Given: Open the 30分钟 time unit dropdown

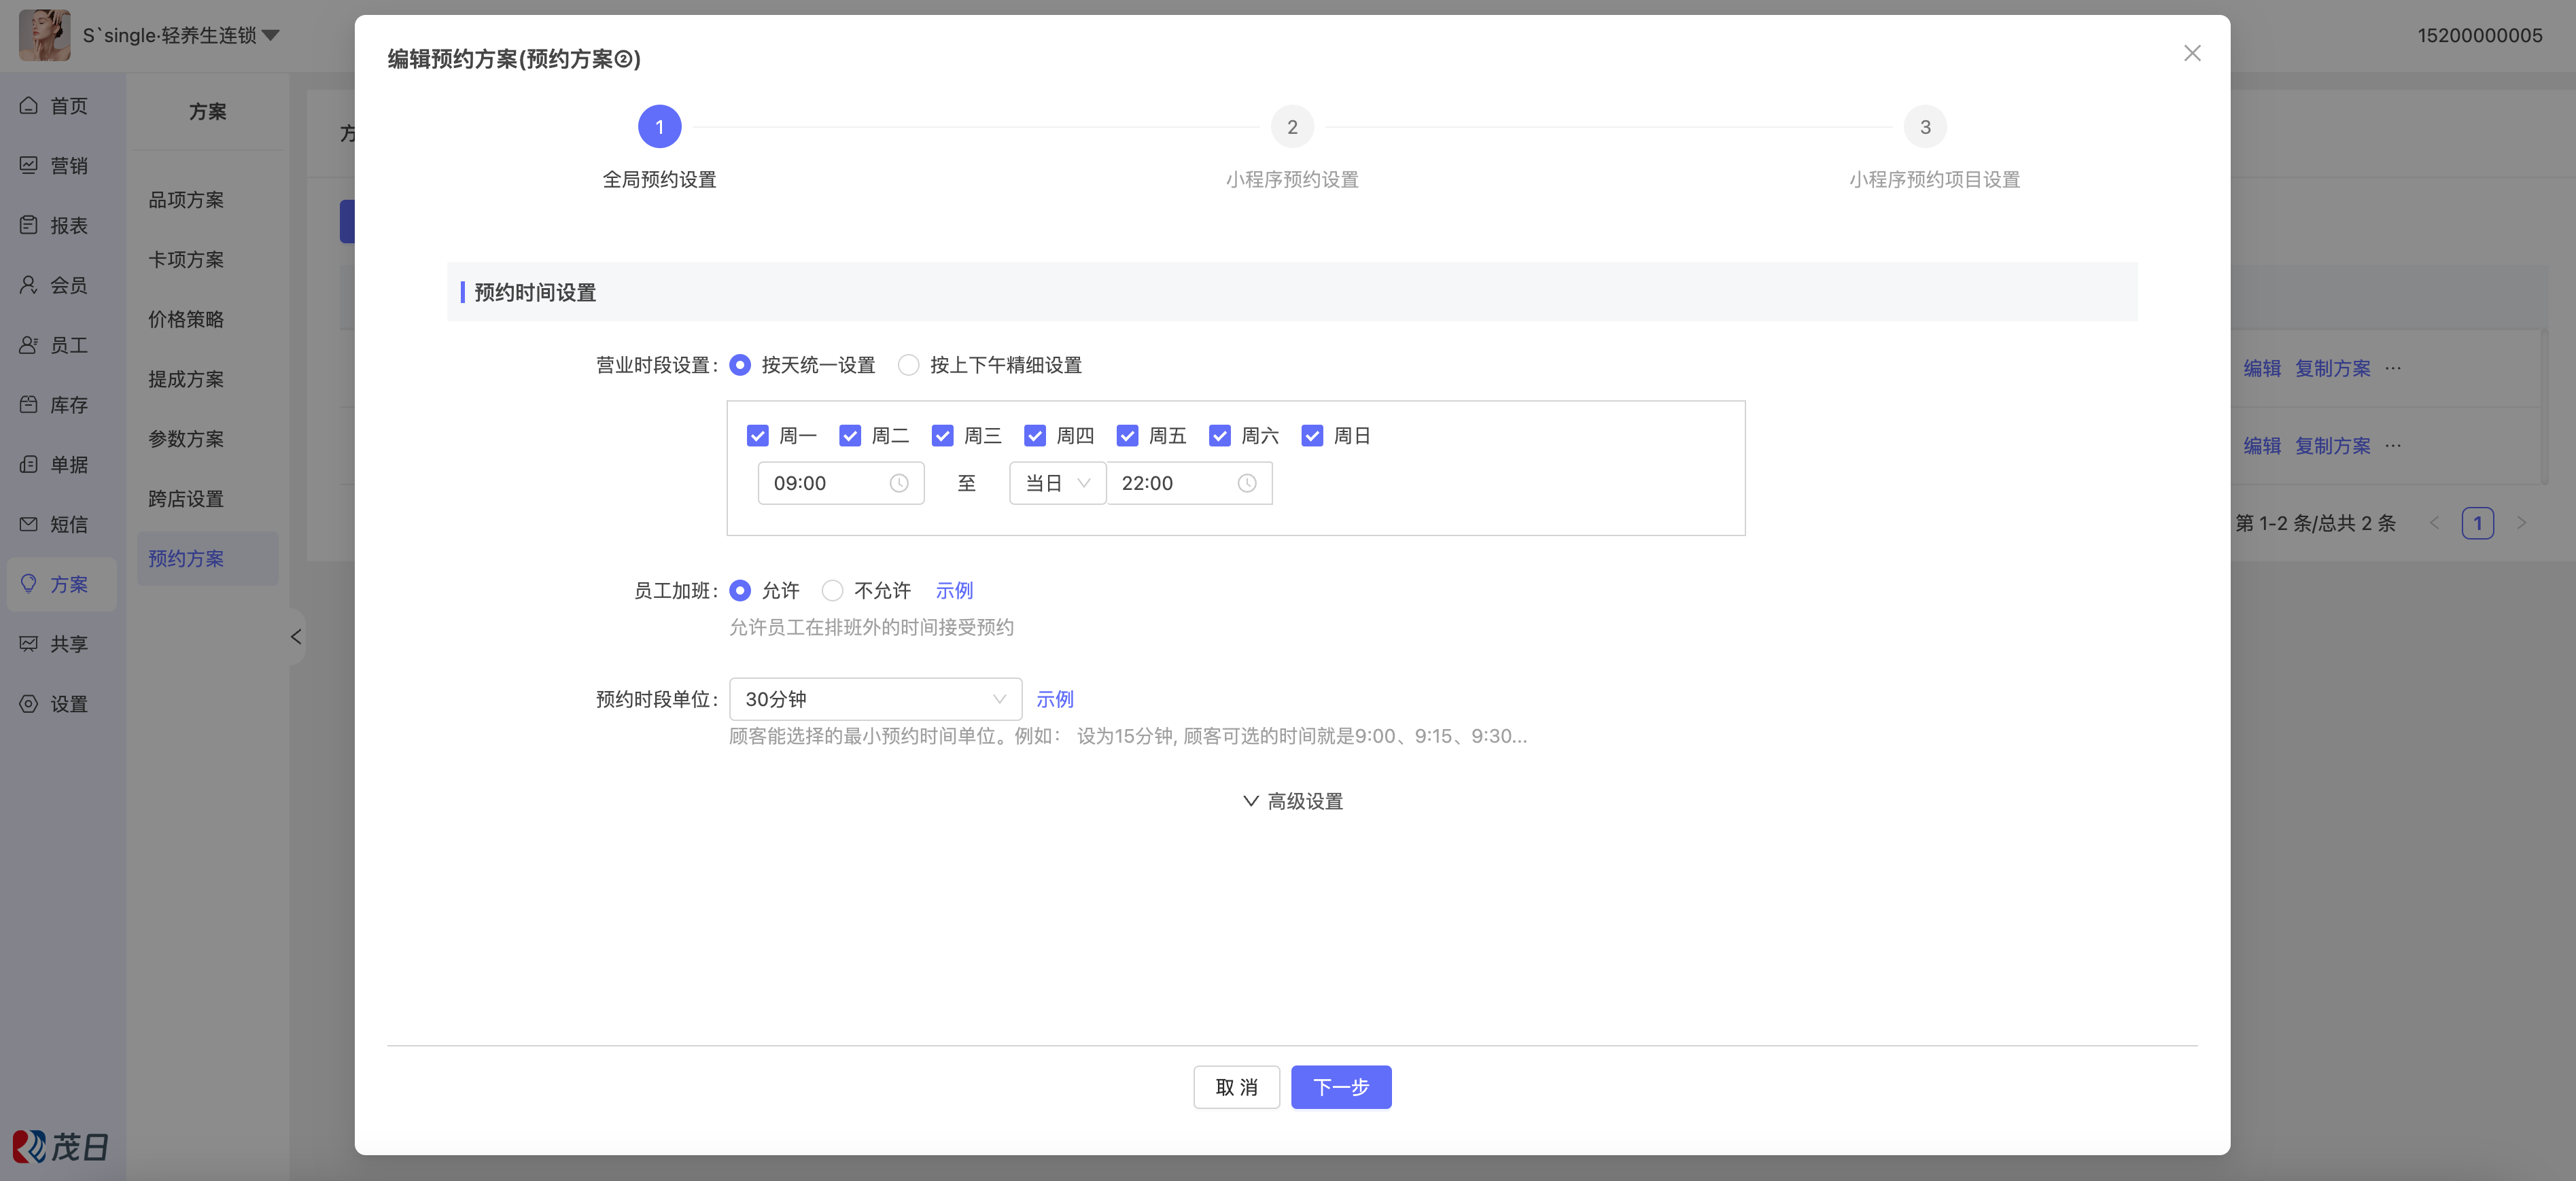Looking at the screenshot, I should coord(875,699).
